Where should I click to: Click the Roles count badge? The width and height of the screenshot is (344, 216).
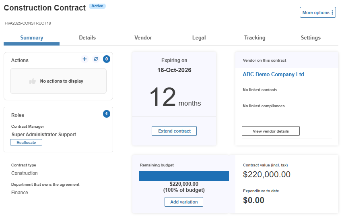[107, 114]
